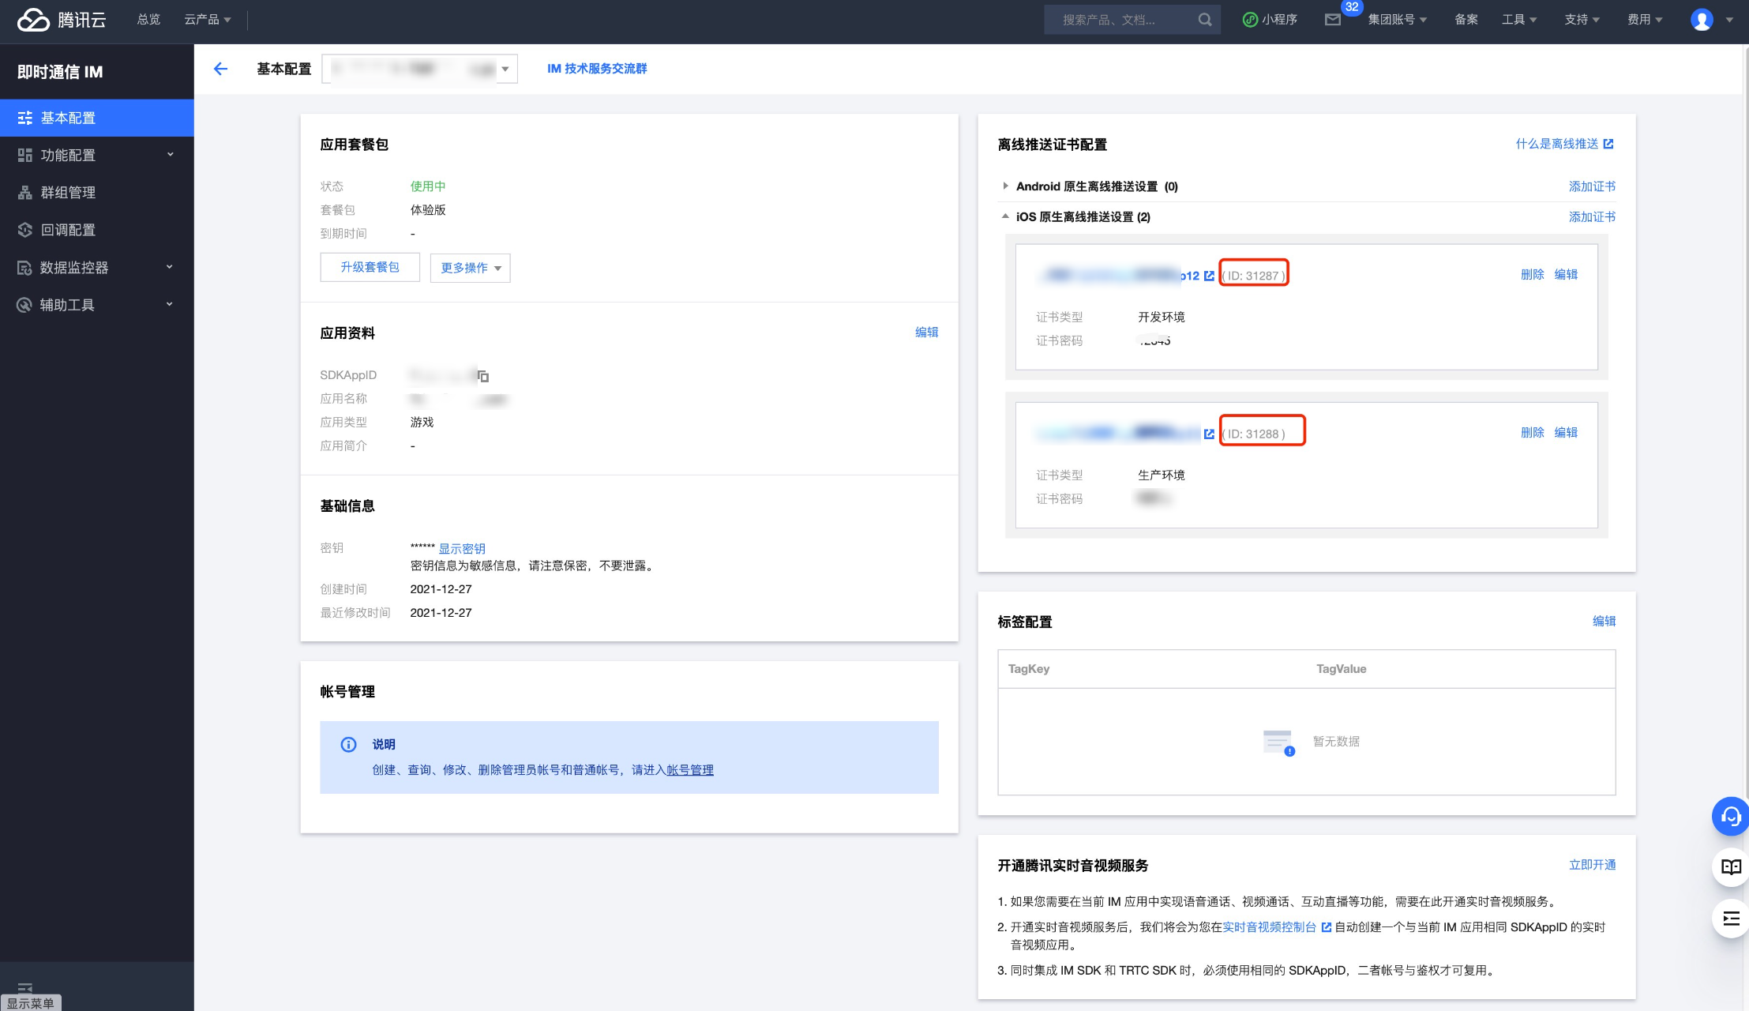Open the 更多操作 dropdown

[471, 268]
